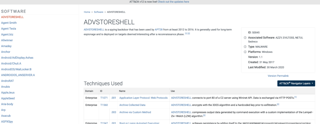Viewport: 320px width, 124px height.
Task: Open Anchor software entry
Action: 6,52
